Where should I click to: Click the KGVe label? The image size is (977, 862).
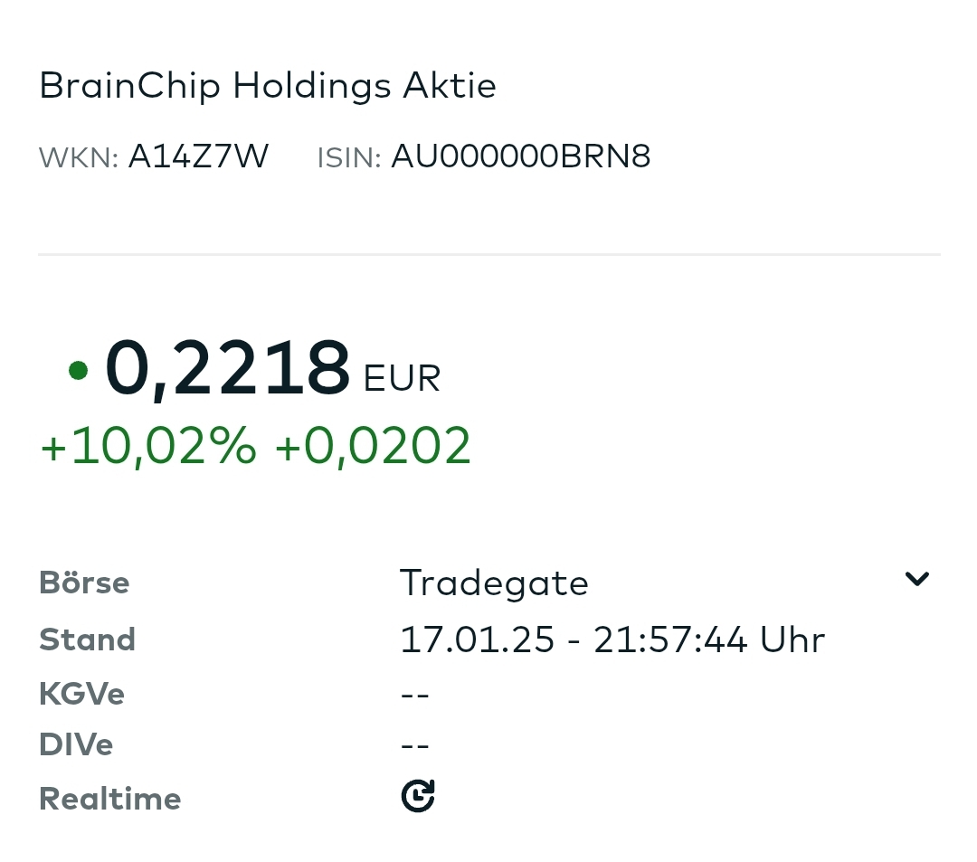[x=81, y=694]
